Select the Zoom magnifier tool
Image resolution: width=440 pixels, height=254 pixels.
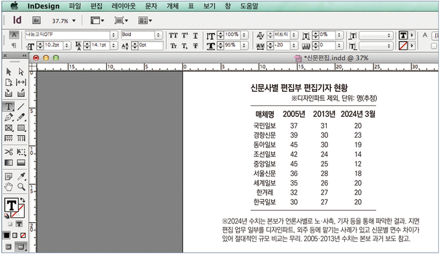click(21, 187)
